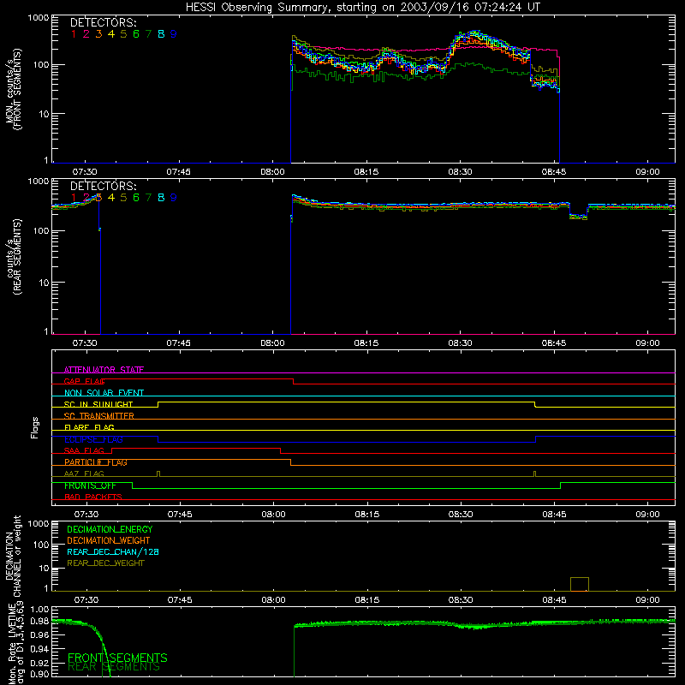Click 08:15 tick under front segments plot

366,172
